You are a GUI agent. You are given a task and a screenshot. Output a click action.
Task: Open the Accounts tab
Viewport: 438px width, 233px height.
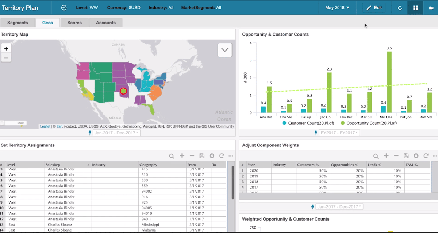click(x=105, y=22)
